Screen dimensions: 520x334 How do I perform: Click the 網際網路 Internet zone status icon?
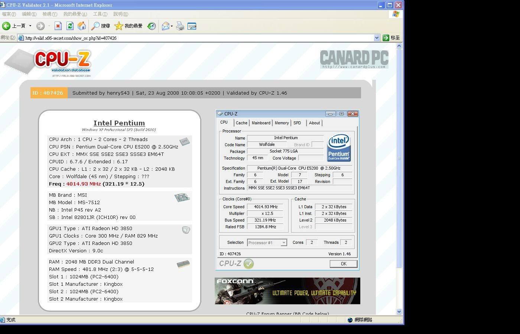pos(350,320)
